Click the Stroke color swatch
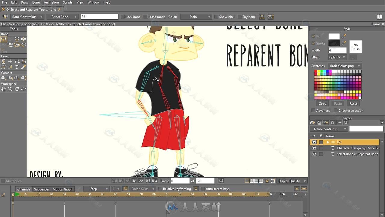 click(334, 43)
